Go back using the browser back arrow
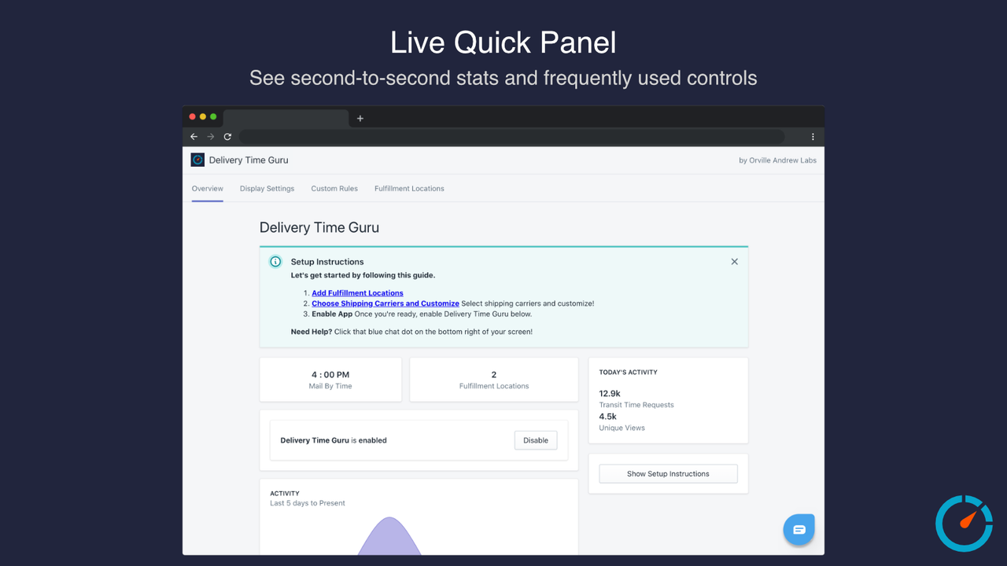This screenshot has height=566, width=1007. tap(193, 136)
